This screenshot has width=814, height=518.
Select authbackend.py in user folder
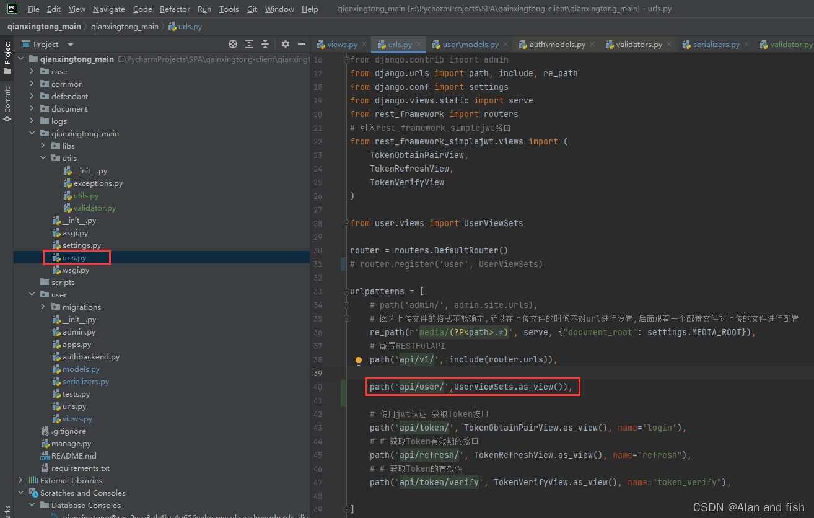tap(90, 357)
